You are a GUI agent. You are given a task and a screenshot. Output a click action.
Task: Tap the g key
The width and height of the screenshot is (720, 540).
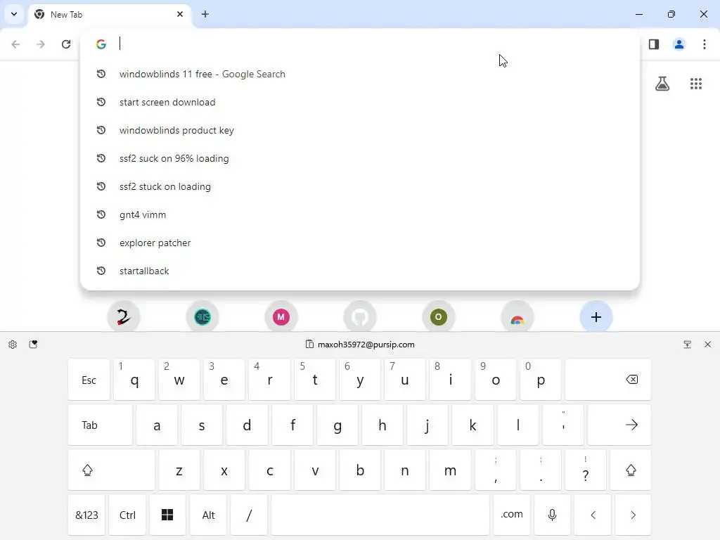tap(337, 425)
